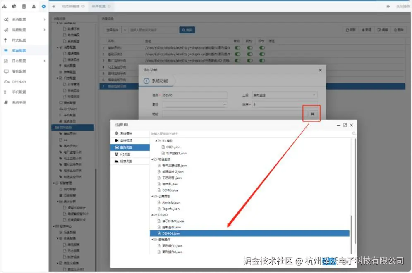The width and height of the screenshot is (412, 273).
Task: Click the file icon of TagInfo.json
Action: (159, 209)
